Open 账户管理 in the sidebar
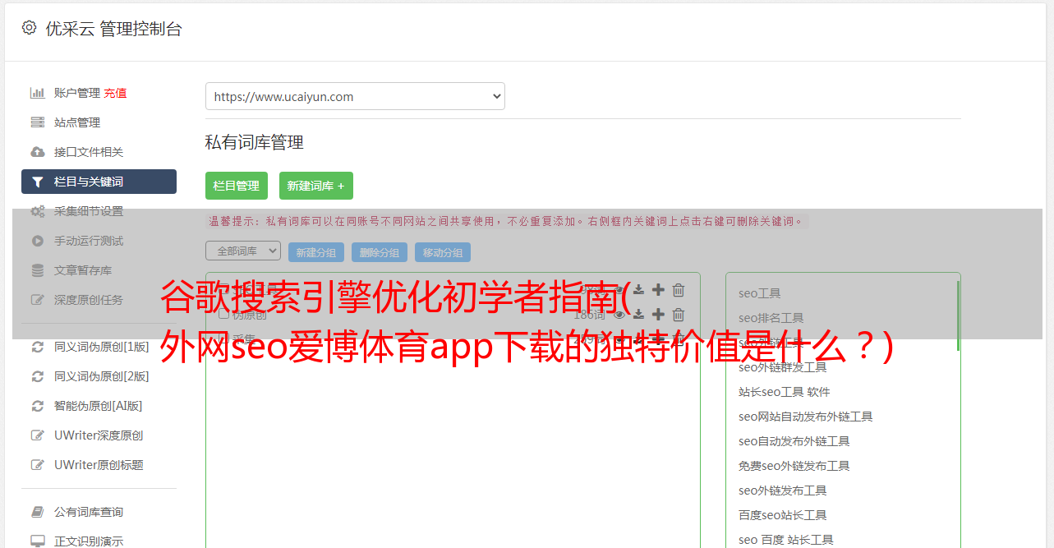 77,93
